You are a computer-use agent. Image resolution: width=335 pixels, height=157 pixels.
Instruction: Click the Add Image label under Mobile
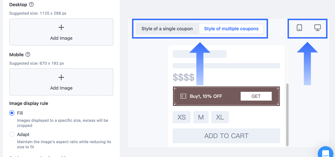(61, 88)
